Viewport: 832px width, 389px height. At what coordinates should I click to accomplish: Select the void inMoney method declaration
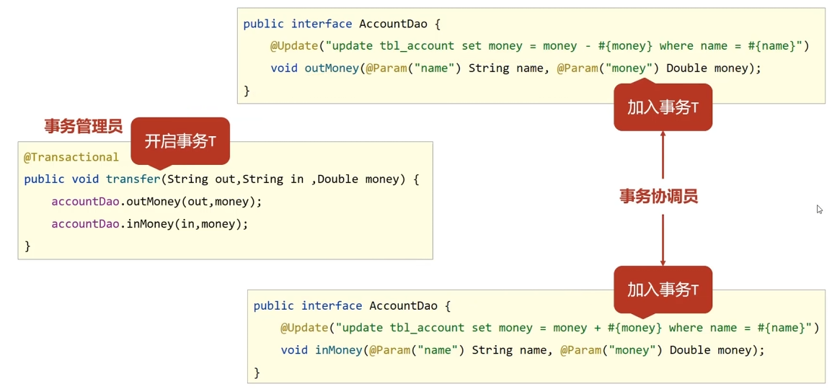pyautogui.click(x=523, y=350)
